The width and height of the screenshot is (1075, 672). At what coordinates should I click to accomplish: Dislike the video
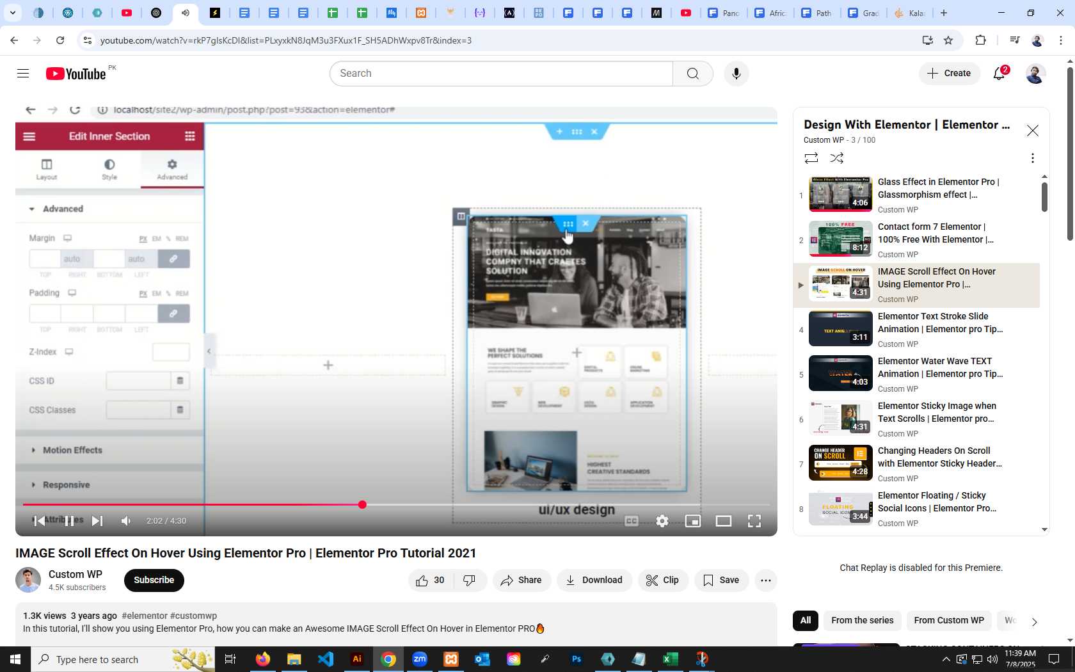pyautogui.click(x=470, y=580)
